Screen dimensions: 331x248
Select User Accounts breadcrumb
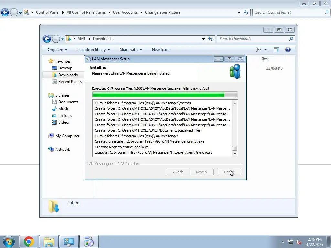click(125, 12)
